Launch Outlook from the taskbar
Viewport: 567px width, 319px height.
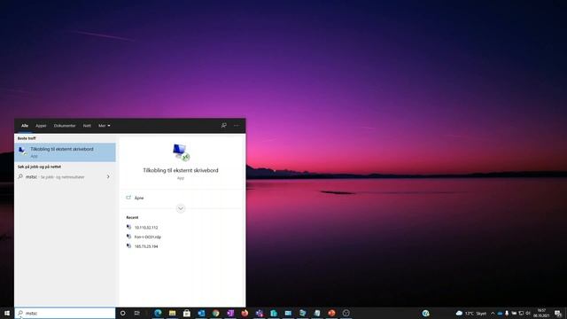click(x=201, y=313)
